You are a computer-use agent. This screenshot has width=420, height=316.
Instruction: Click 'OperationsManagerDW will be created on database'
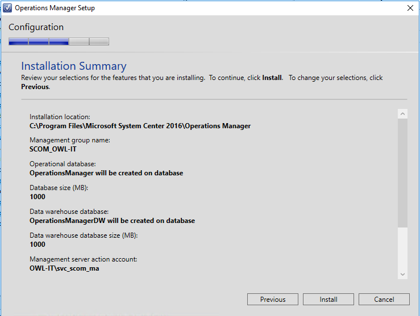112,221
